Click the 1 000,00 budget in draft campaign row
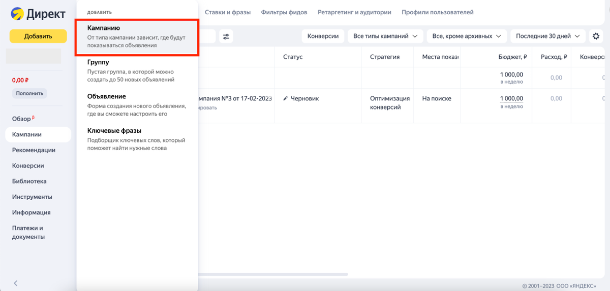 511,98
